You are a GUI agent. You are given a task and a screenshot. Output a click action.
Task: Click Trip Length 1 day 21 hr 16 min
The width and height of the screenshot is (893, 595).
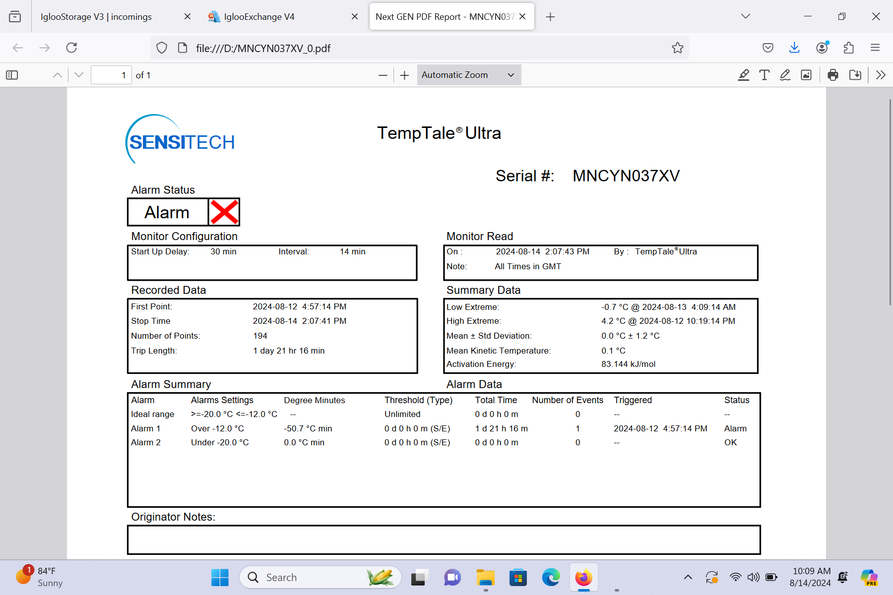coord(289,351)
